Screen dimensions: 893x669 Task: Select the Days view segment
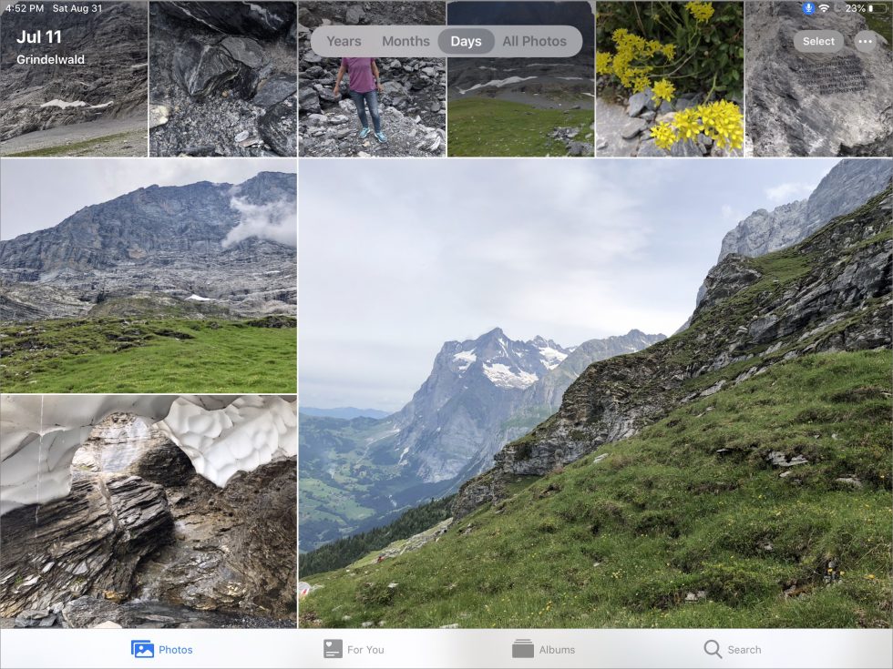(x=467, y=41)
